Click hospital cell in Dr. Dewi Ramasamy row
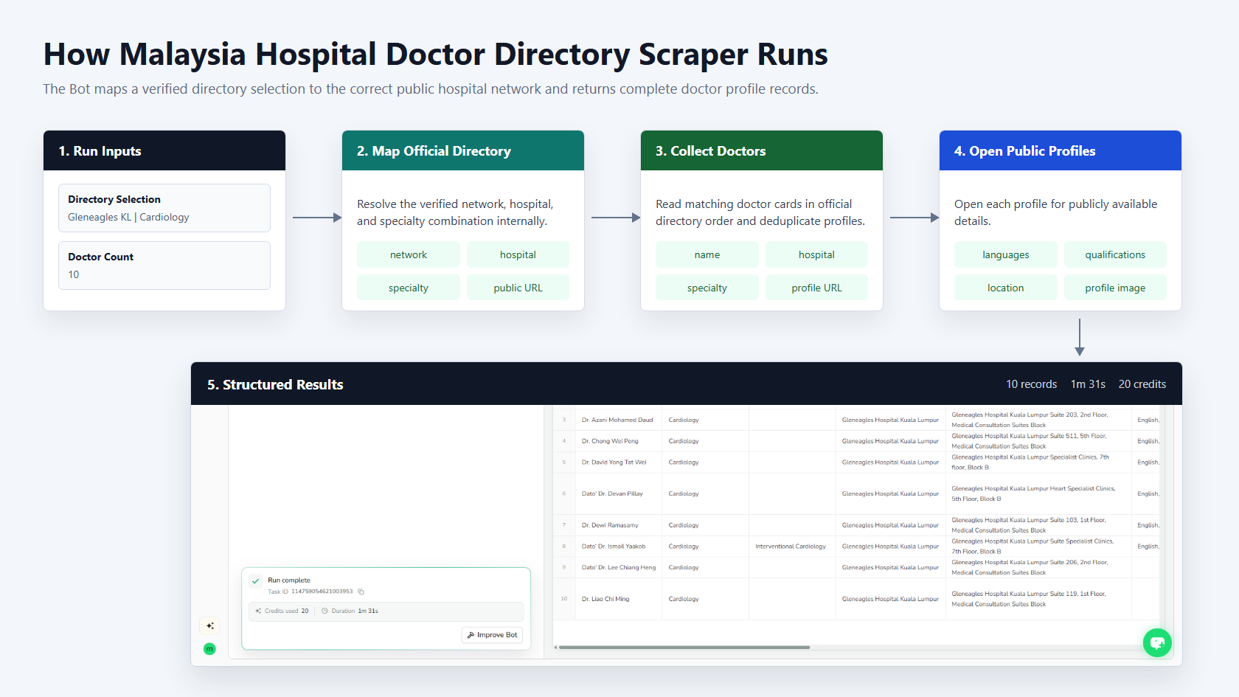The height and width of the screenshot is (697, 1239). [x=891, y=525]
